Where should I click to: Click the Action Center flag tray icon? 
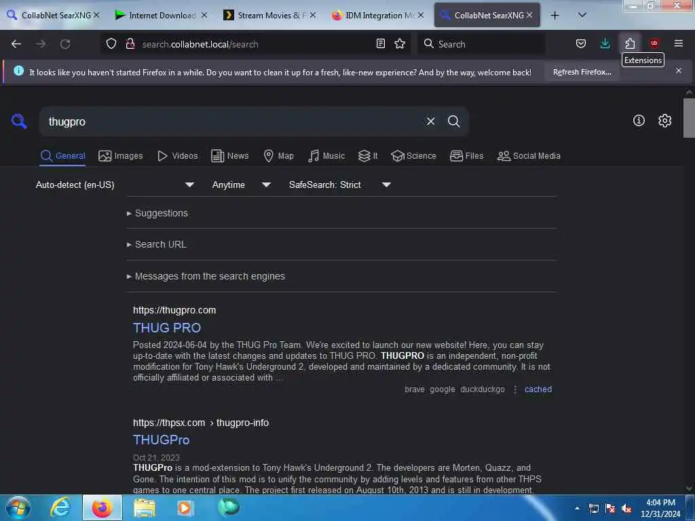(610, 509)
